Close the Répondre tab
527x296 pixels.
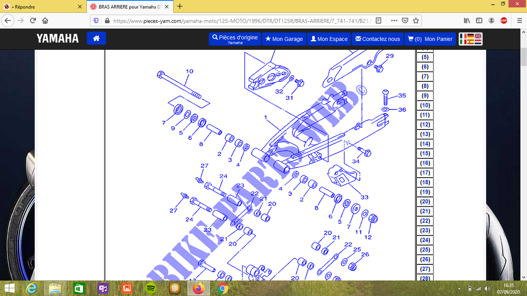[80, 7]
